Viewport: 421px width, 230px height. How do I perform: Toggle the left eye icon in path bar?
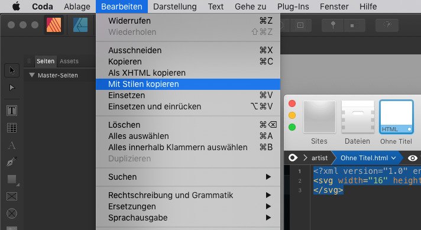(x=293, y=158)
